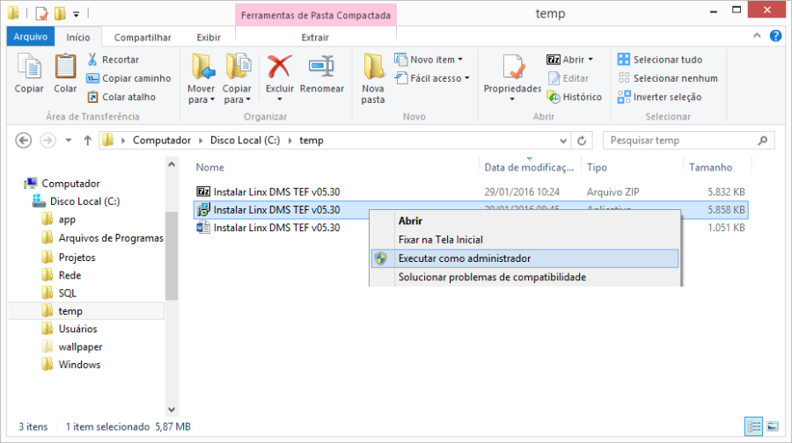Screen dimensions: 792x443
Task: Click Copiar caminho in ribbon
Action: pyautogui.click(x=128, y=78)
